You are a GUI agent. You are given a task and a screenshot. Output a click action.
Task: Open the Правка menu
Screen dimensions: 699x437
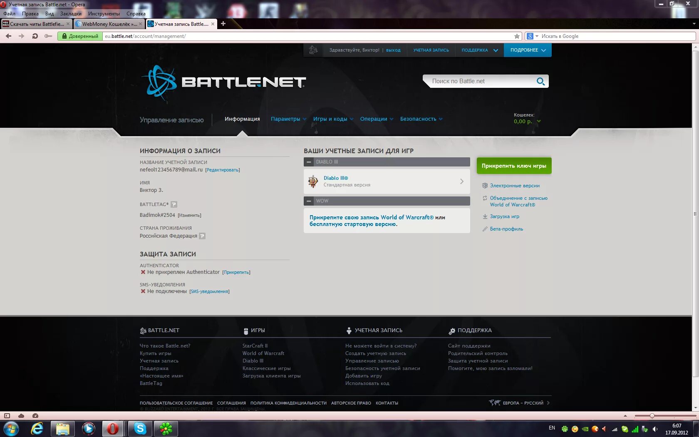point(30,14)
